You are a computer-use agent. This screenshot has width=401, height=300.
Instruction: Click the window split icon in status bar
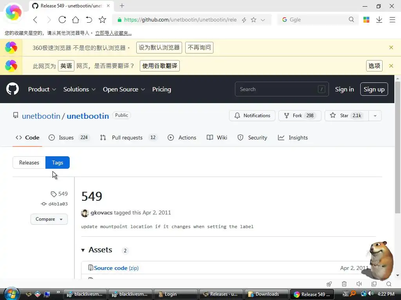point(374,284)
